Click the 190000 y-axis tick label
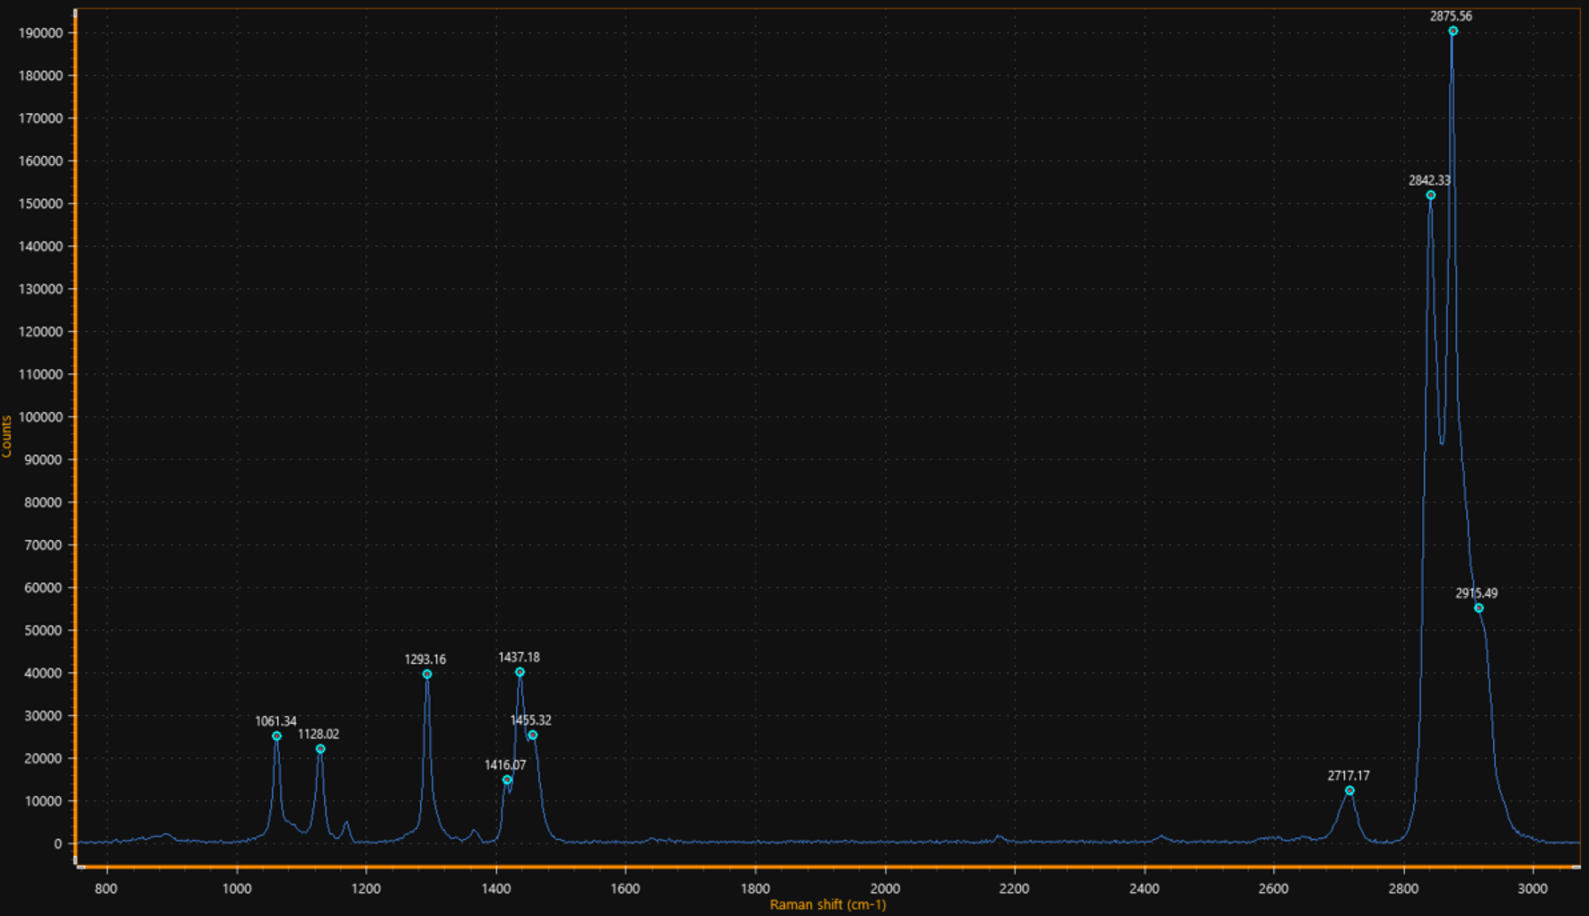 click(x=40, y=33)
